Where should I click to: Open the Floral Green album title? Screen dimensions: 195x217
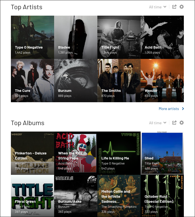point(25,202)
